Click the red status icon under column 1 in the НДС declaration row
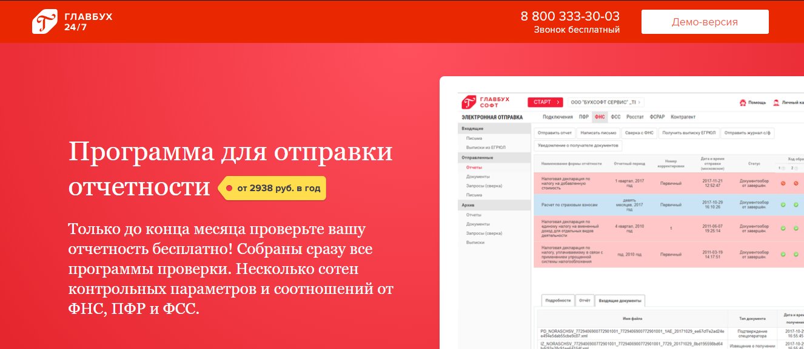The height and width of the screenshot is (349, 804). 783,183
